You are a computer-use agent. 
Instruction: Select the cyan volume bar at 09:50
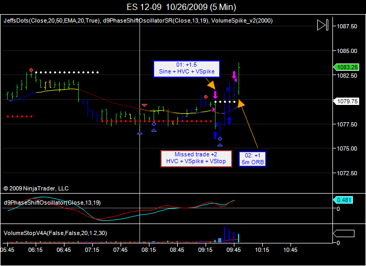[239, 238]
